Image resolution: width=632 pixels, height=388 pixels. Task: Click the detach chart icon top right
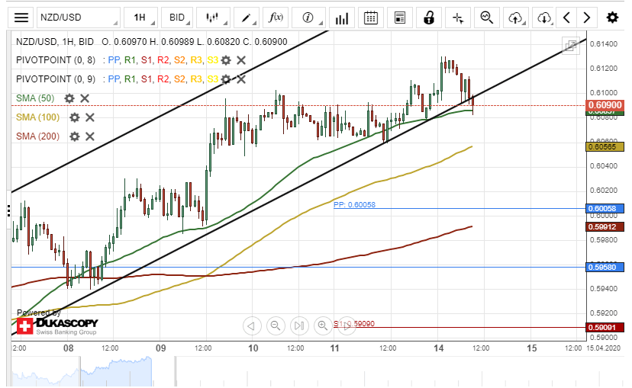tap(570, 46)
